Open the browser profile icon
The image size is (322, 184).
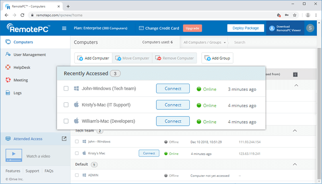pos(308,15)
